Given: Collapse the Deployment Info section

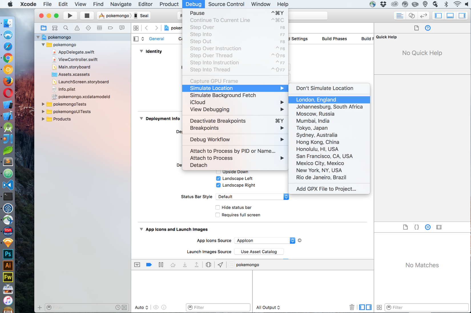Looking at the screenshot, I should click(x=141, y=118).
